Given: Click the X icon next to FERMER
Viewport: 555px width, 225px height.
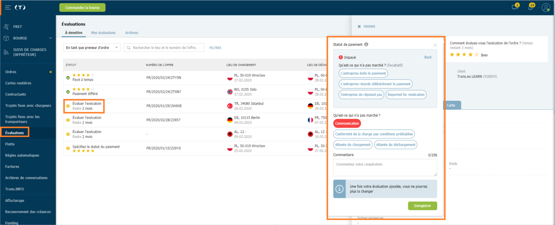Looking at the screenshot, I should click(x=359, y=26).
